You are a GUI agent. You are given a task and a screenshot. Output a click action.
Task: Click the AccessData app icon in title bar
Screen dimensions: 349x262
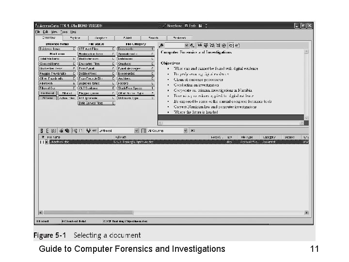(37, 26)
